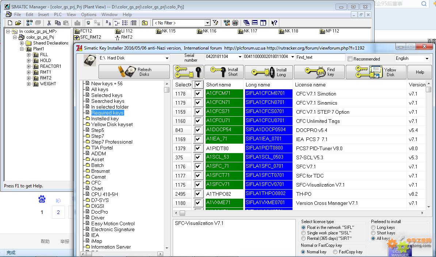Open the Insert menu
The width and height of the screenshot is (436, 257).
43,15
